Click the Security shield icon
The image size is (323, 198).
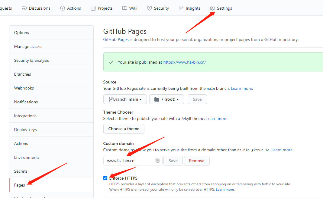coord(149,8)
